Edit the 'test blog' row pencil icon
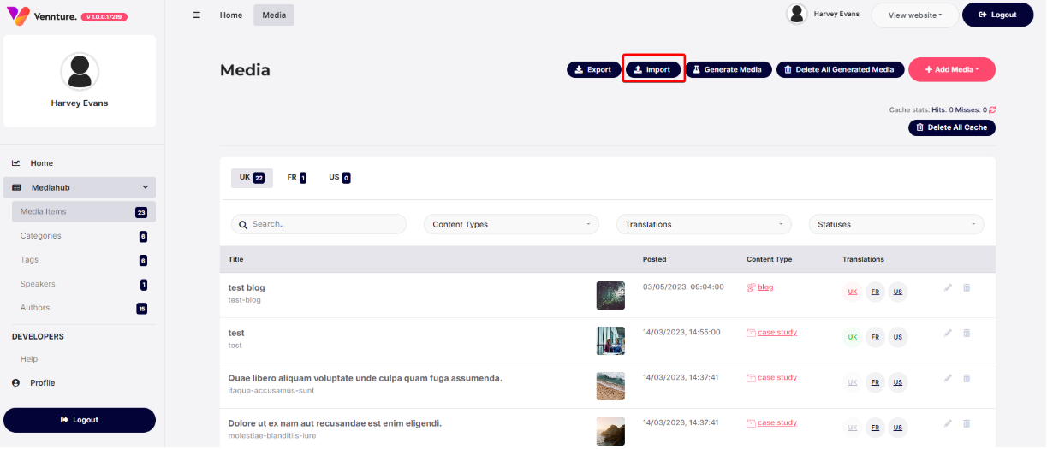 tap(948, 287)
